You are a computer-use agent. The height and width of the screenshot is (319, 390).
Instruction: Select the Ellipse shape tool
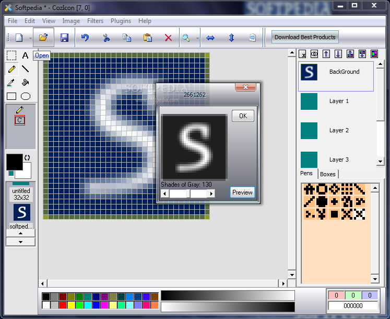(x=26, y=96)
